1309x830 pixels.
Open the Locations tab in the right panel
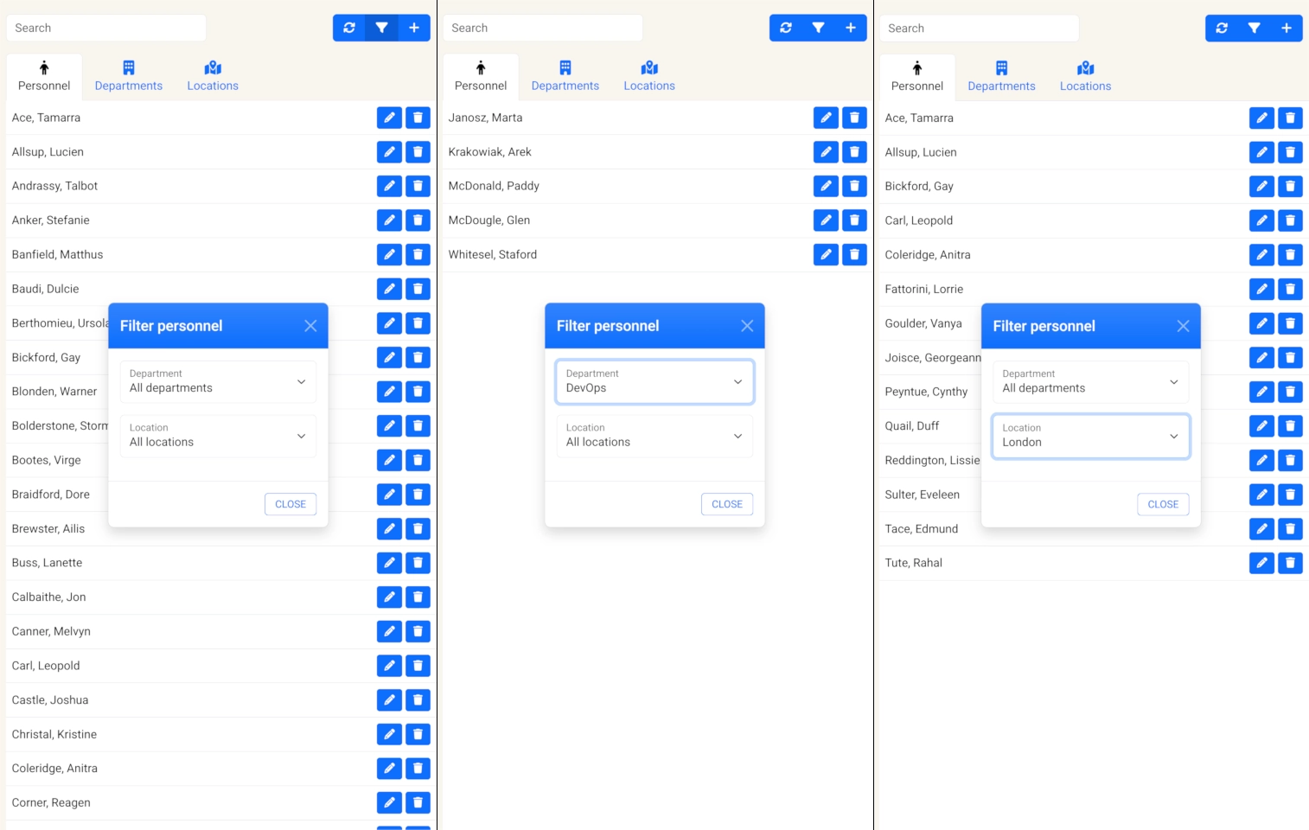point(1086,77)
